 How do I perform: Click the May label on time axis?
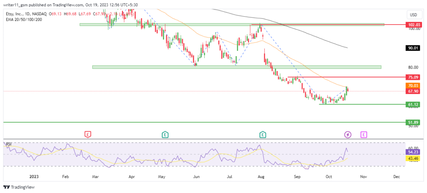(x=162, y=177)
